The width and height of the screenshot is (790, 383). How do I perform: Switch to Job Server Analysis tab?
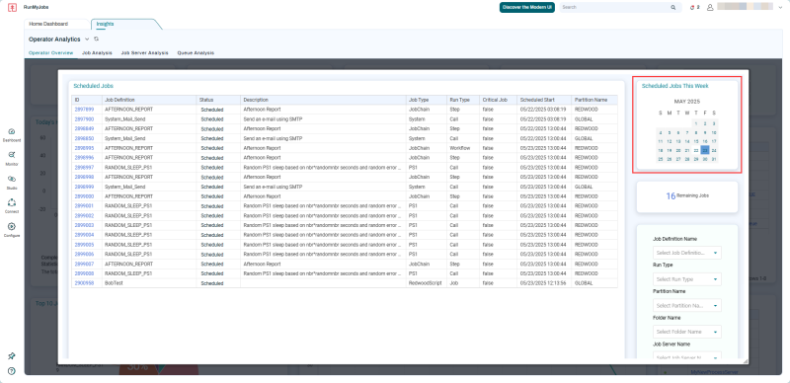tap(144, 52)
